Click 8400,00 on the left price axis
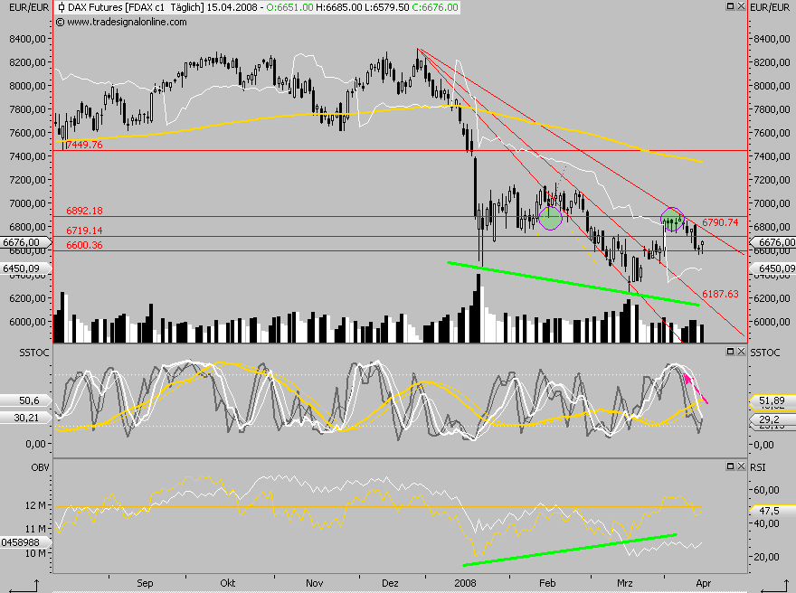Image resolution: width=796 pixels, height=593 pixels. [x=27, y=39]
